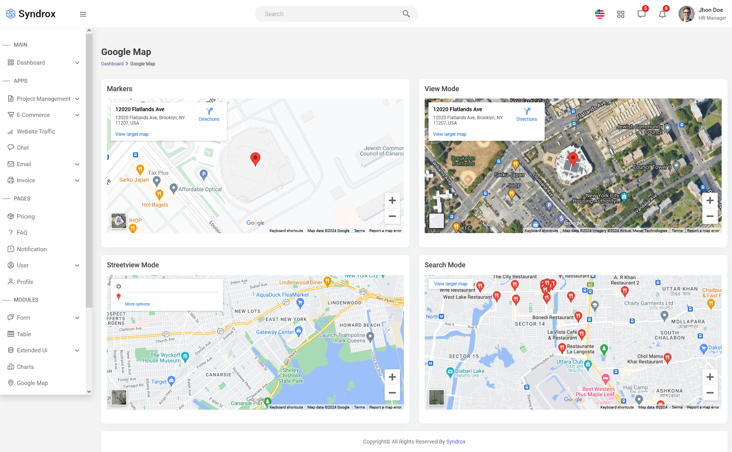Expand the E-Commerce chevron

(x=77, y=115)
